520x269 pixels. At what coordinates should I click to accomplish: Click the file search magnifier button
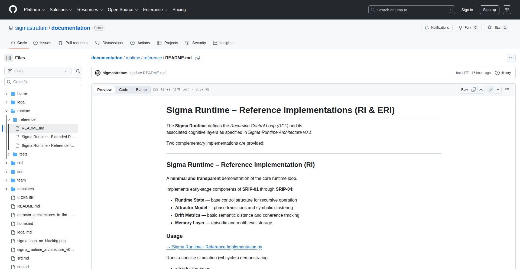[x=78, y=71]
